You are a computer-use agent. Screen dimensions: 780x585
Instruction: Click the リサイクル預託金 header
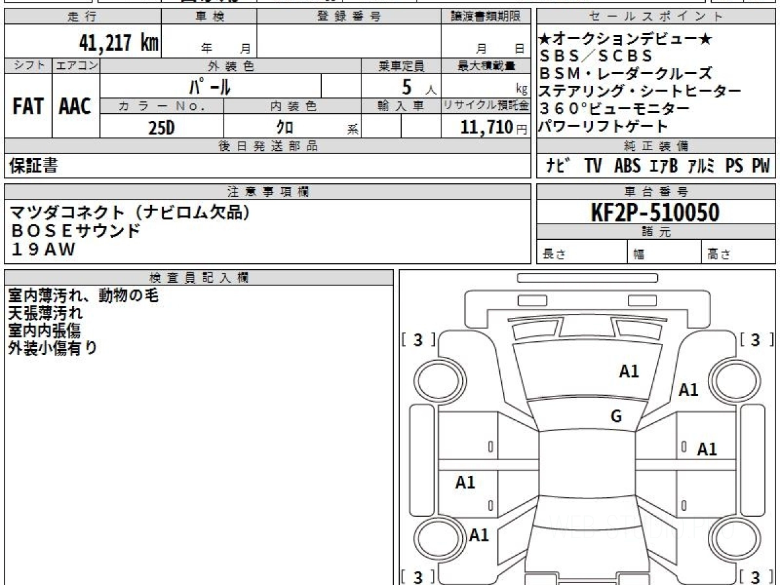(x=486, y=106)
